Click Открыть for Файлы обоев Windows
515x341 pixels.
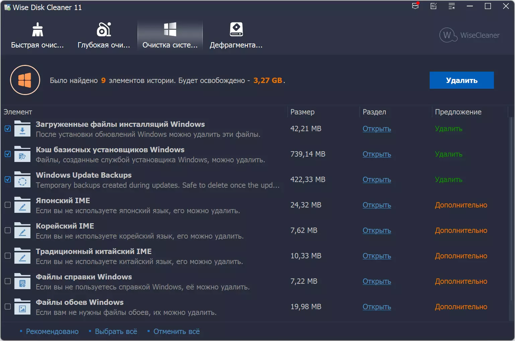click(377, 307)
